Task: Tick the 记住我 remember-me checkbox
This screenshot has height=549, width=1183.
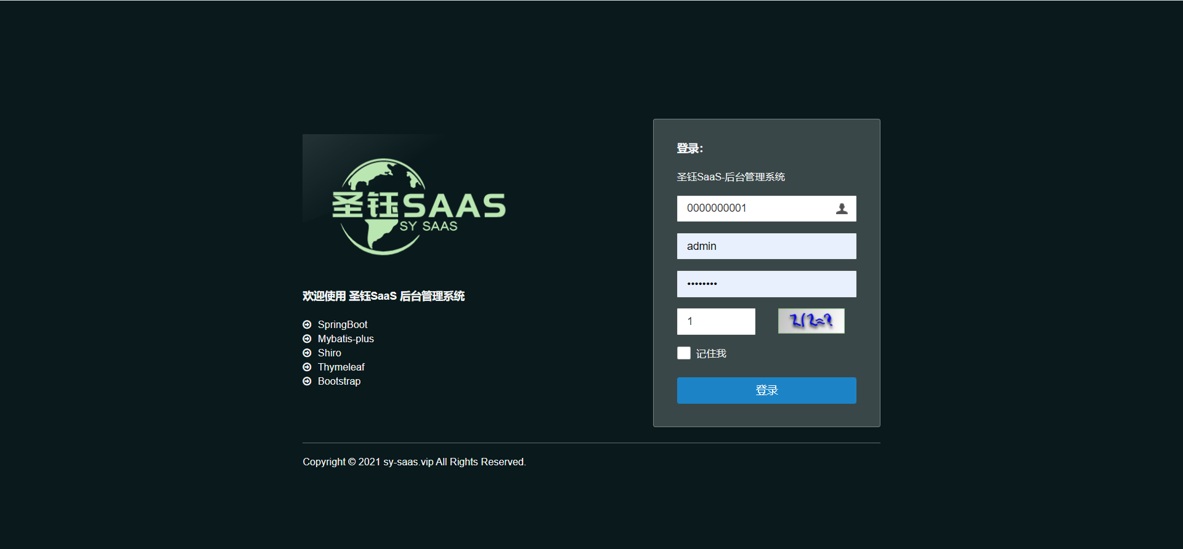Action: pyautogui.click(x=684, y=353)
